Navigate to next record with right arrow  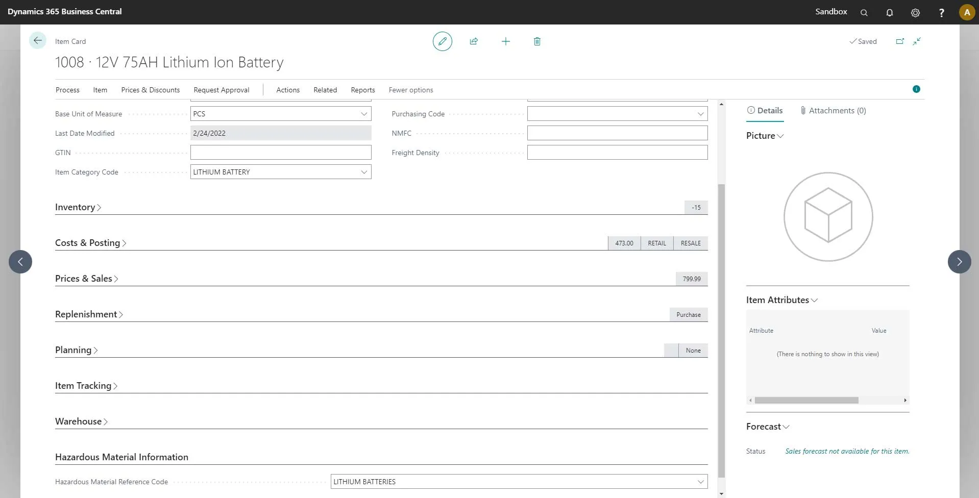tap(959, 262)
